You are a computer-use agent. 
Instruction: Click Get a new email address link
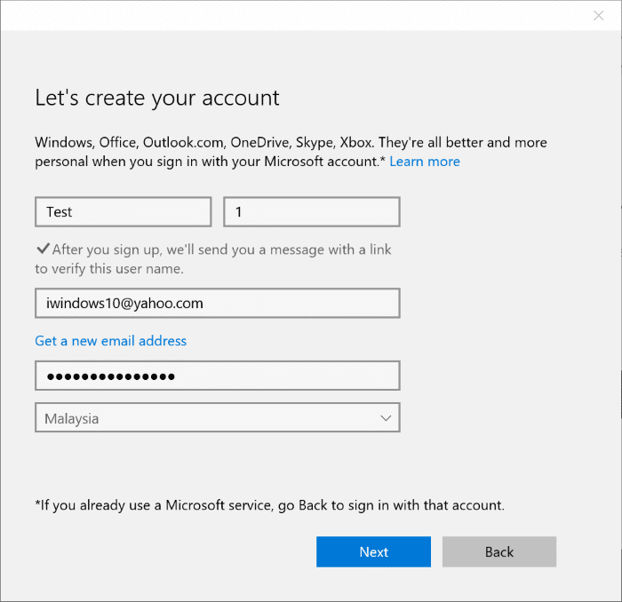click(x=111, y=341)
